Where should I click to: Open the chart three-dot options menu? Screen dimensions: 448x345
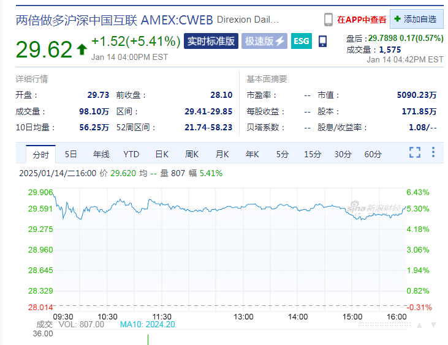(x=433, y=152)
